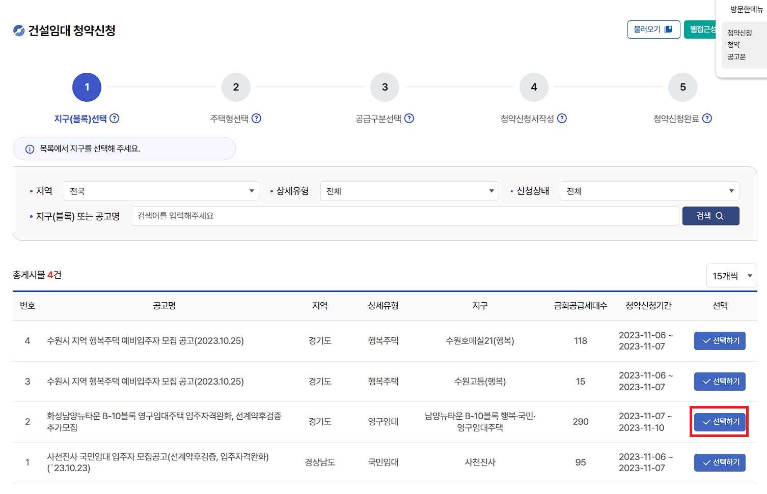Viewport: 767px width, 494px height.
Task: Click 선택하기 for 수원고등(행복) row
Action: pyautogui.click(x=720, y=382)
